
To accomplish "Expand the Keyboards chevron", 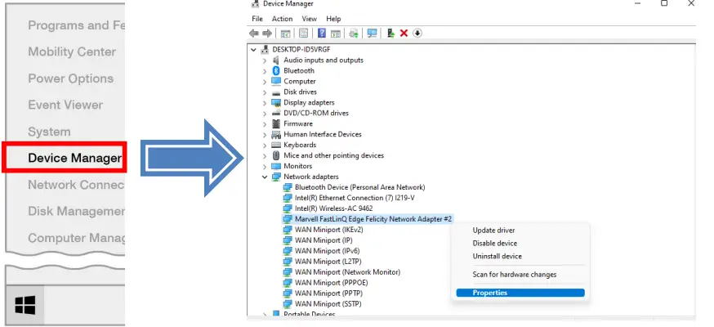I will click(x=265, y=146).
